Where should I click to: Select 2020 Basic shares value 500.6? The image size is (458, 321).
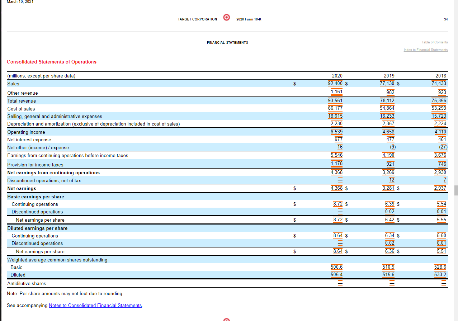coord(337,267)
